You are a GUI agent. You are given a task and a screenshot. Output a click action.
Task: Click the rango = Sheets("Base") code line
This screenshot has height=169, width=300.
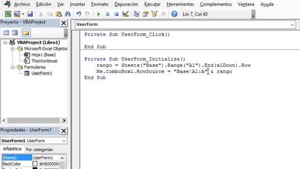click(x=173, y=65)
